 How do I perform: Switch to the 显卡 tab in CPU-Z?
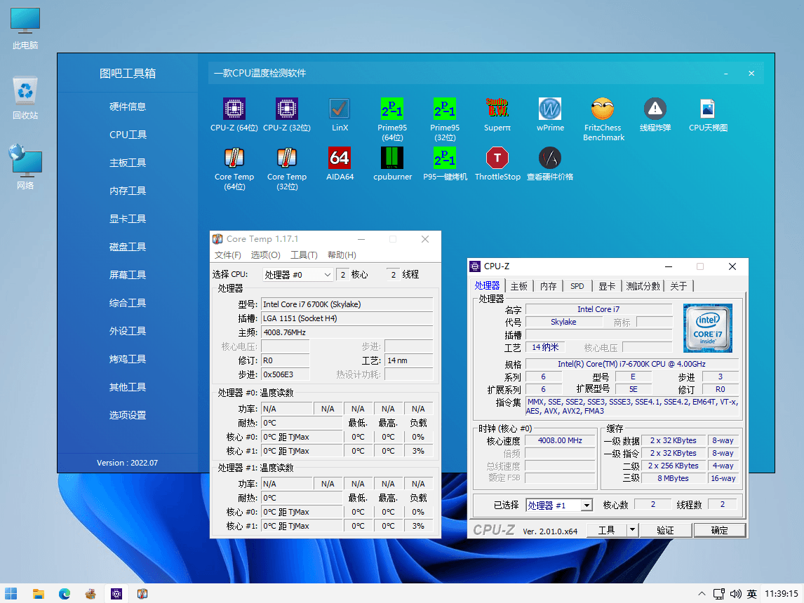coord(607,286)
